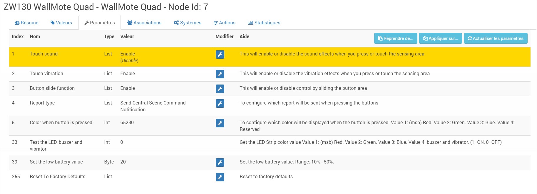This screenshot has height=194, width=537.
Task: Click index number 33
Action: click(14, 142)
